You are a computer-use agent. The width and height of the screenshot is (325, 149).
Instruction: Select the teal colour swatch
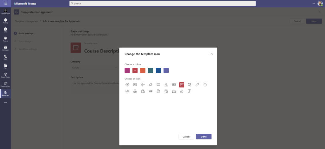click(151, 71)
